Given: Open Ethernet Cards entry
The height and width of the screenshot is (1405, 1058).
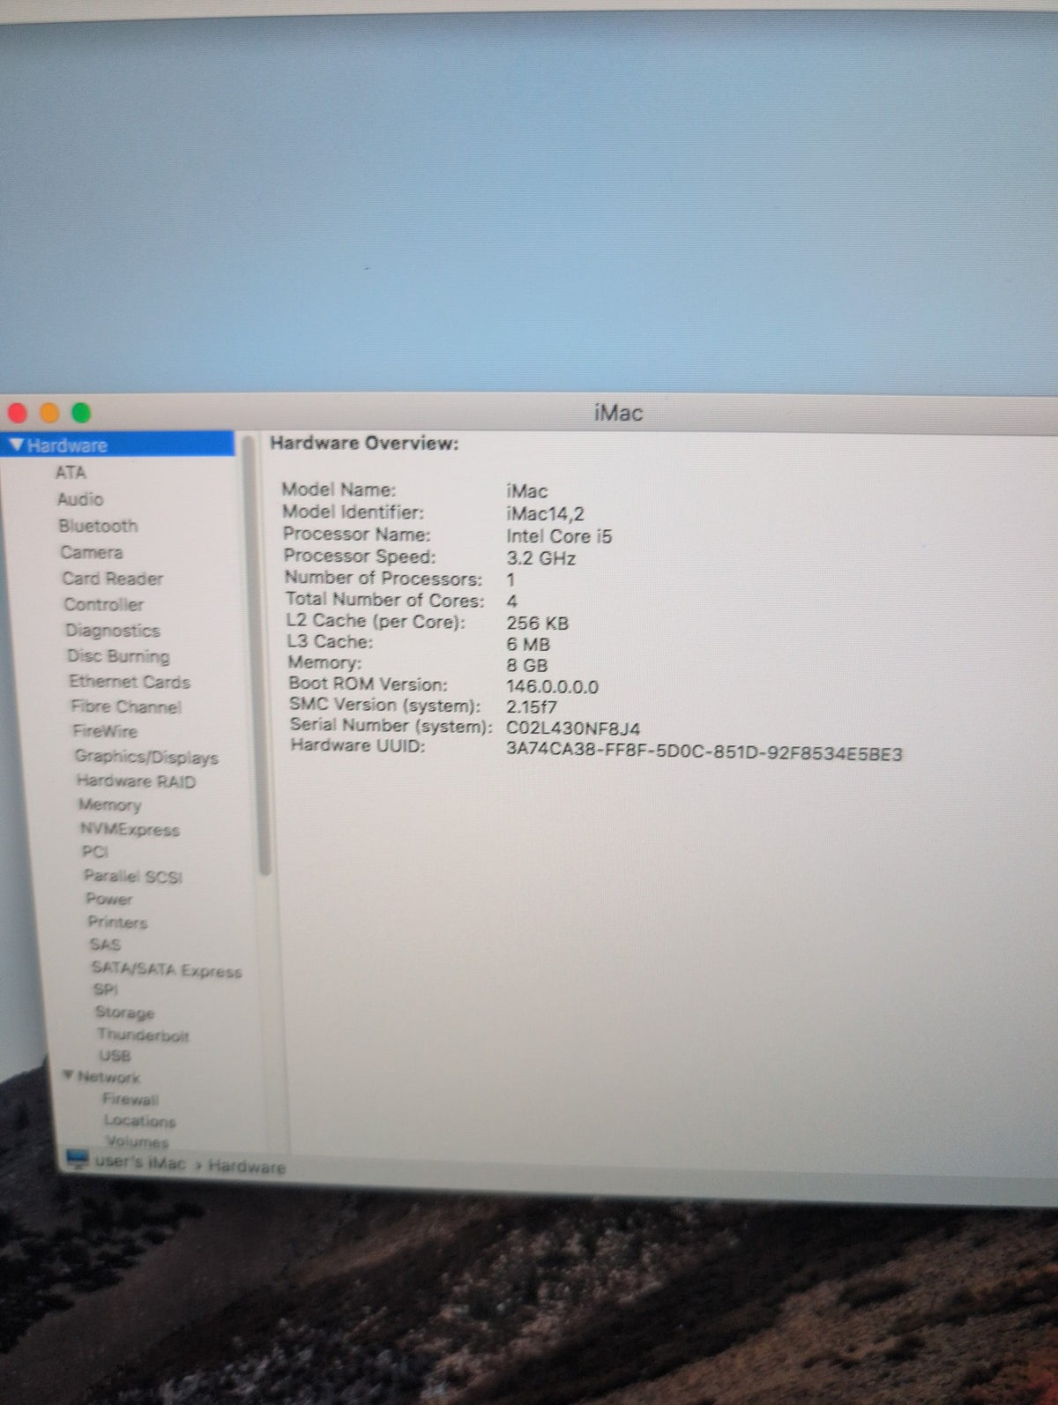Looking at the screenshot, I should coord(130,681).
